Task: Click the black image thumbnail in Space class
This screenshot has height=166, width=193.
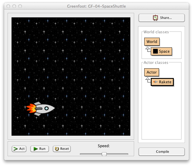Action: [x=155, y=51]
